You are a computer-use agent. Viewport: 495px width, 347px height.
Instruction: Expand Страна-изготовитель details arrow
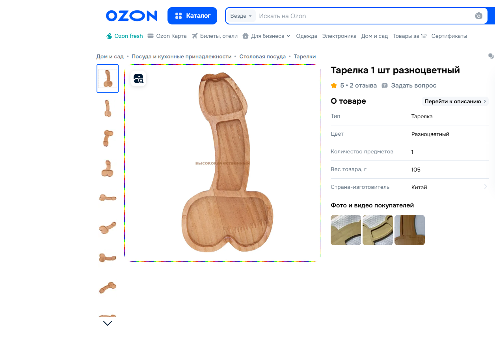pyautogui.click(x=486, y=187)
